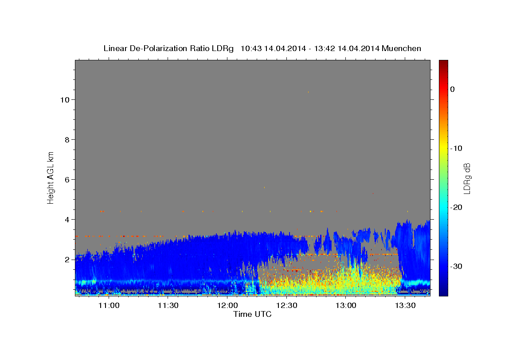Click the 13:30 time tick label
Image resolution: width=532 pixels, height=355 pixels.
tap(405, 306)
